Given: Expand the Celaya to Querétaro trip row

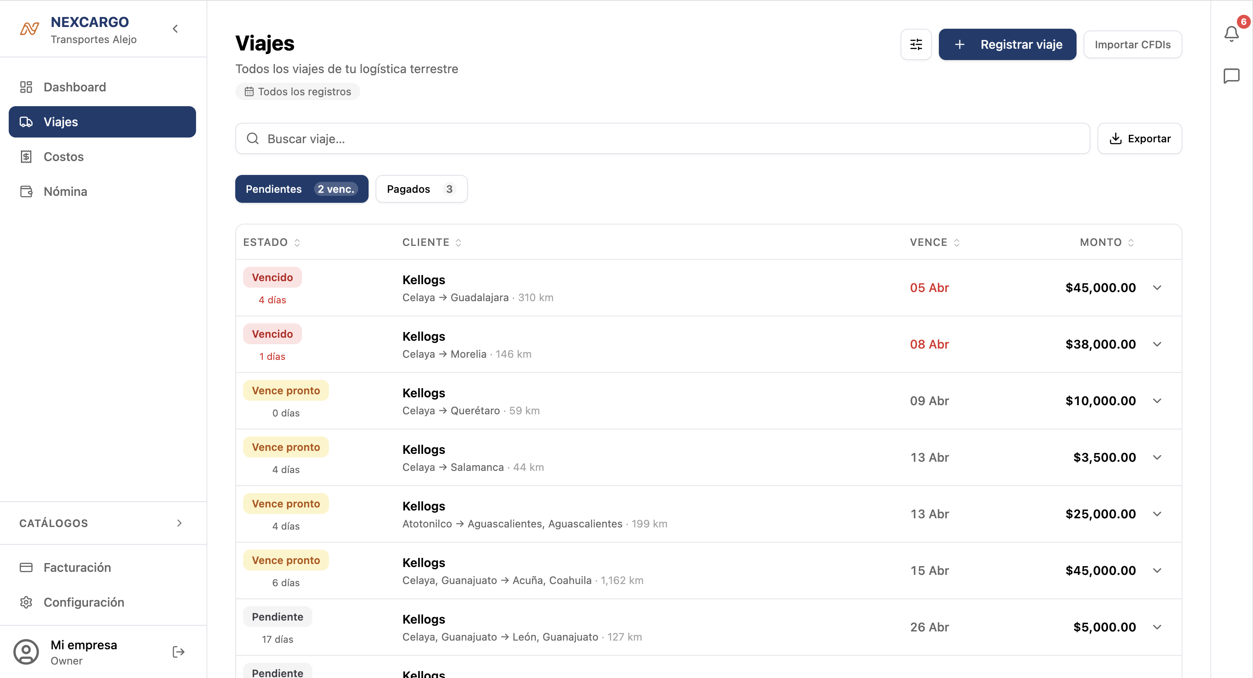Looking at the screenshot, I should pyautogui.click(x=1157, y=401).
